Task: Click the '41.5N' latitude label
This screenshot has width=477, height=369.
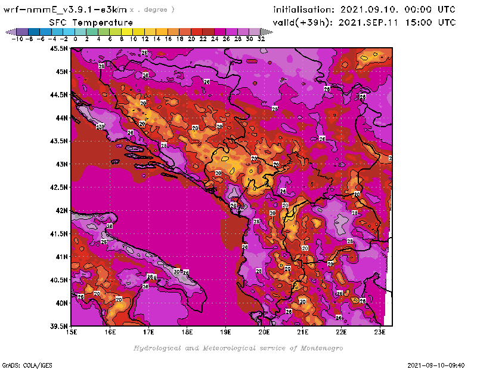Action: tap(58, 233)
